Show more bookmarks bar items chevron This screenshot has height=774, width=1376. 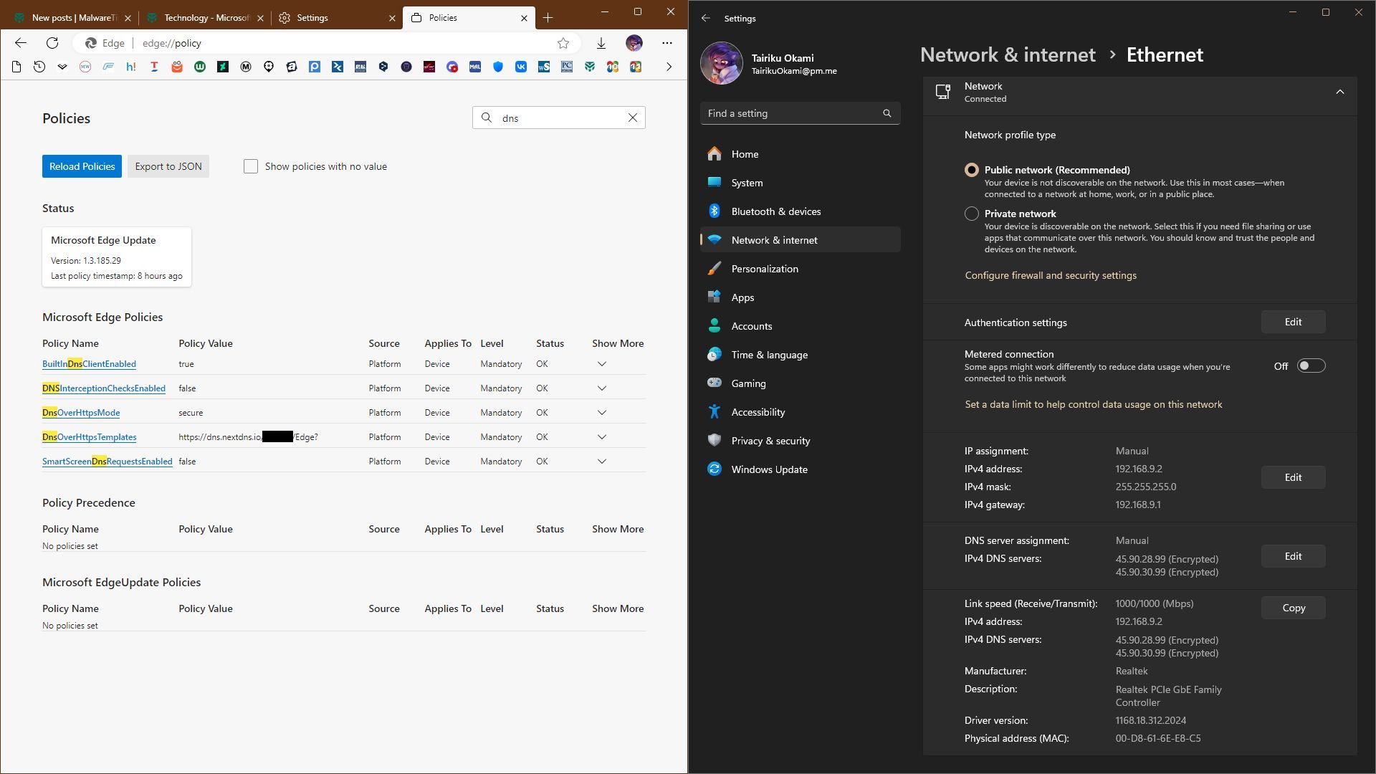click(669, 67)
